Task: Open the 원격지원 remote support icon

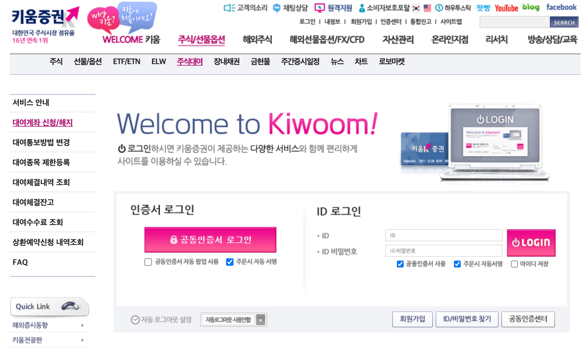Action: click(319, 8)
